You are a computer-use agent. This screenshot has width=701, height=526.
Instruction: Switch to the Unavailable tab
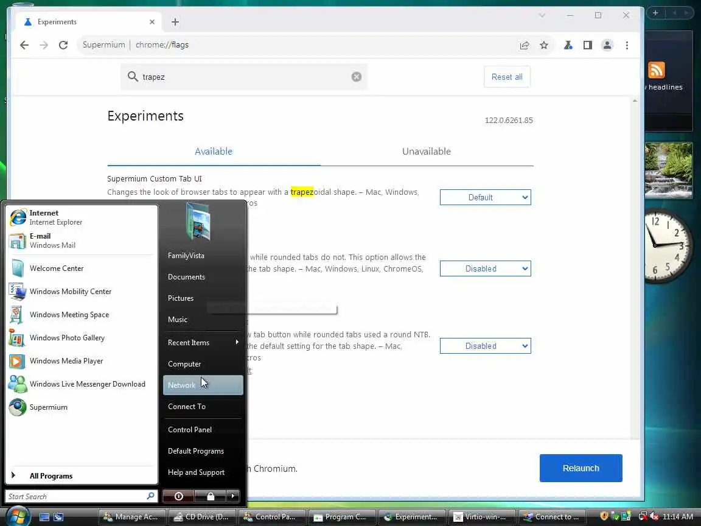tap(427, 152)
